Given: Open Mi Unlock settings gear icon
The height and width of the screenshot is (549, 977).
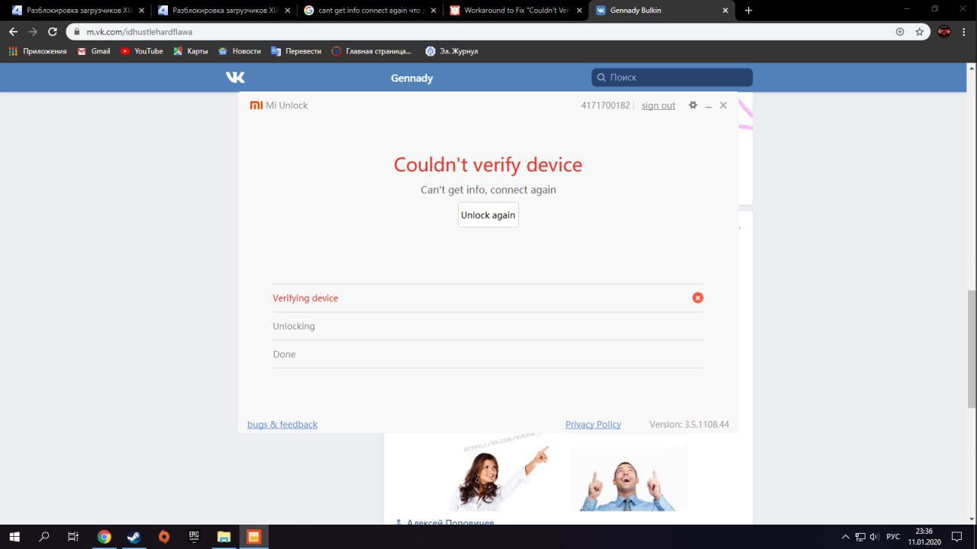Looking at the screenshot, I should [693, 105].
